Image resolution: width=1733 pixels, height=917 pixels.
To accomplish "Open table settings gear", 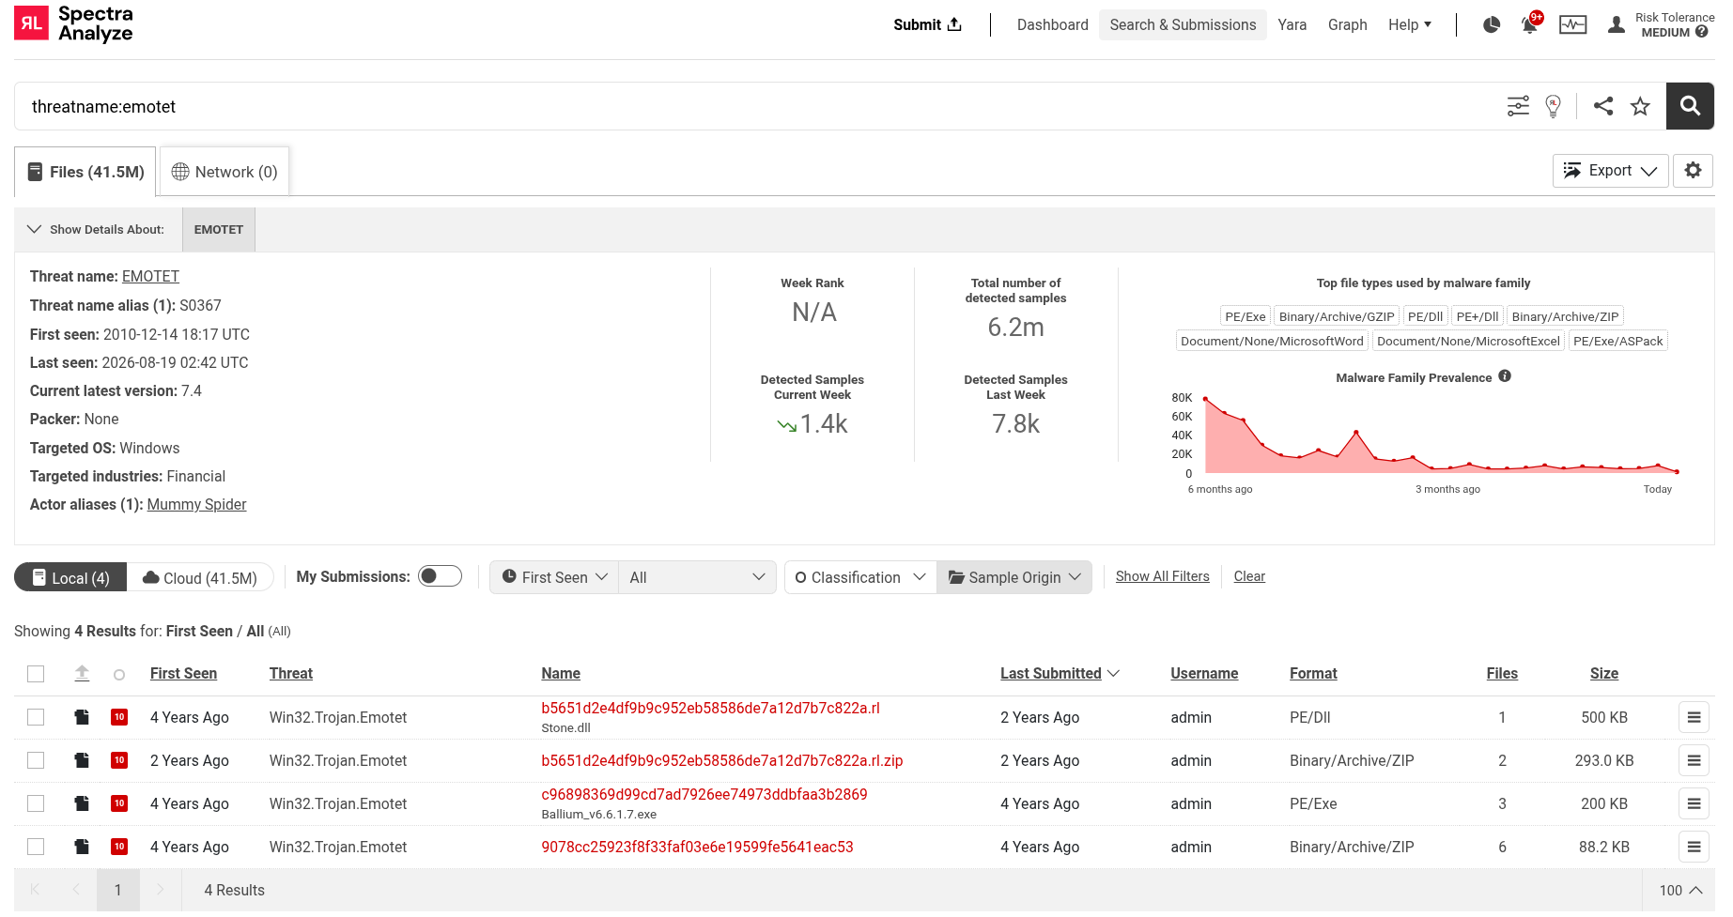I will (1693, 170).
